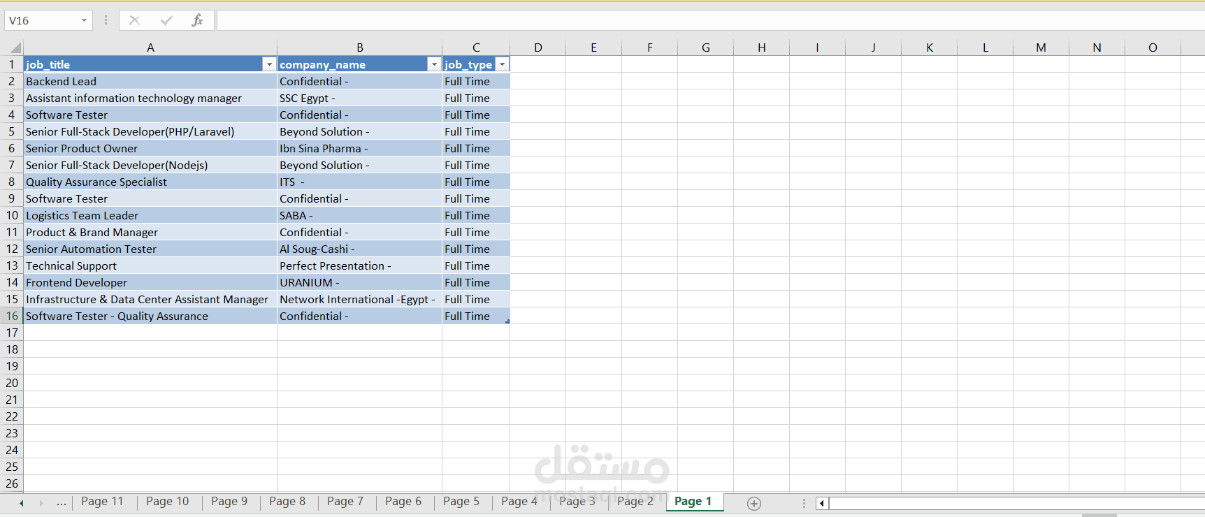Switch to the Page 7 sheet tab
1205x517 pixels.
pyautogui.click(x=345, y=502)
